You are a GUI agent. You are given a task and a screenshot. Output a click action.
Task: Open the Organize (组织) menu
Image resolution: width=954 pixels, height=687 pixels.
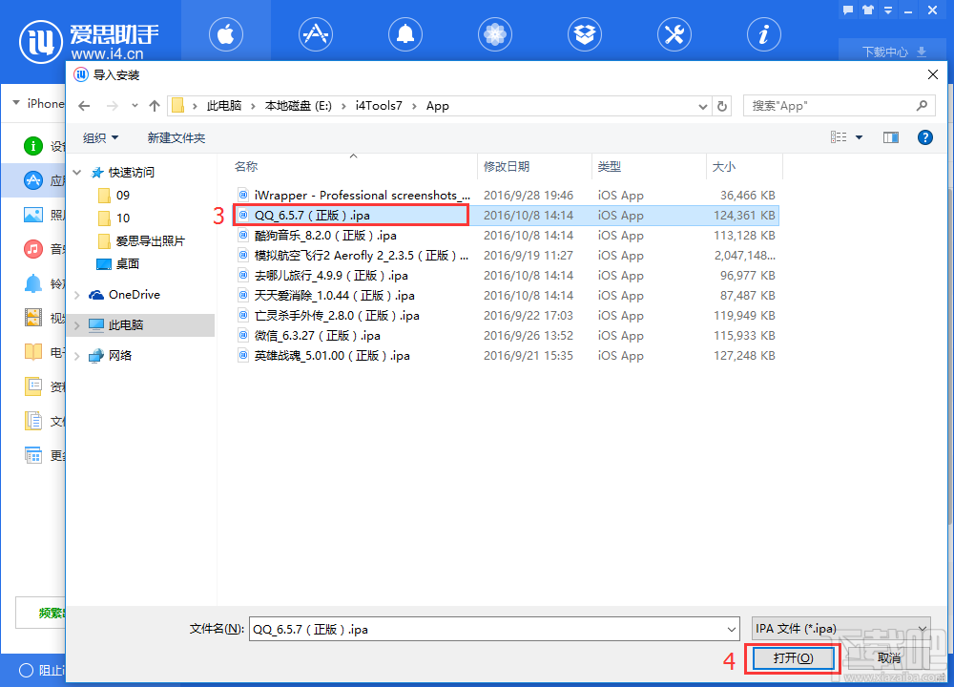coord(100,138)
